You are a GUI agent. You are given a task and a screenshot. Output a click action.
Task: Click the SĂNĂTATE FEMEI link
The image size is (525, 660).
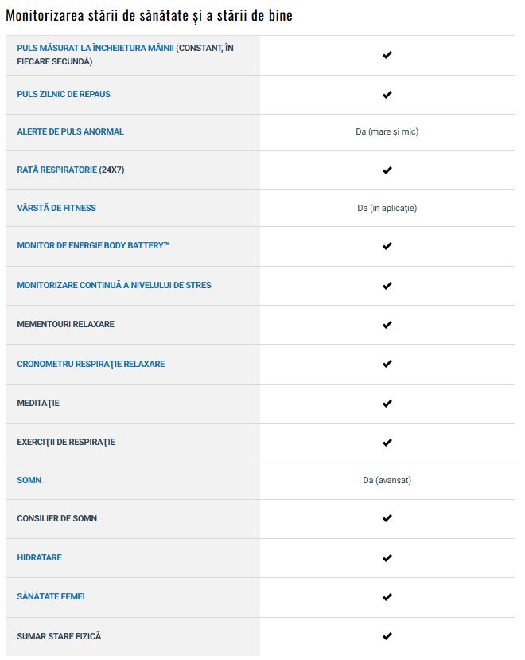click(50, 597)
